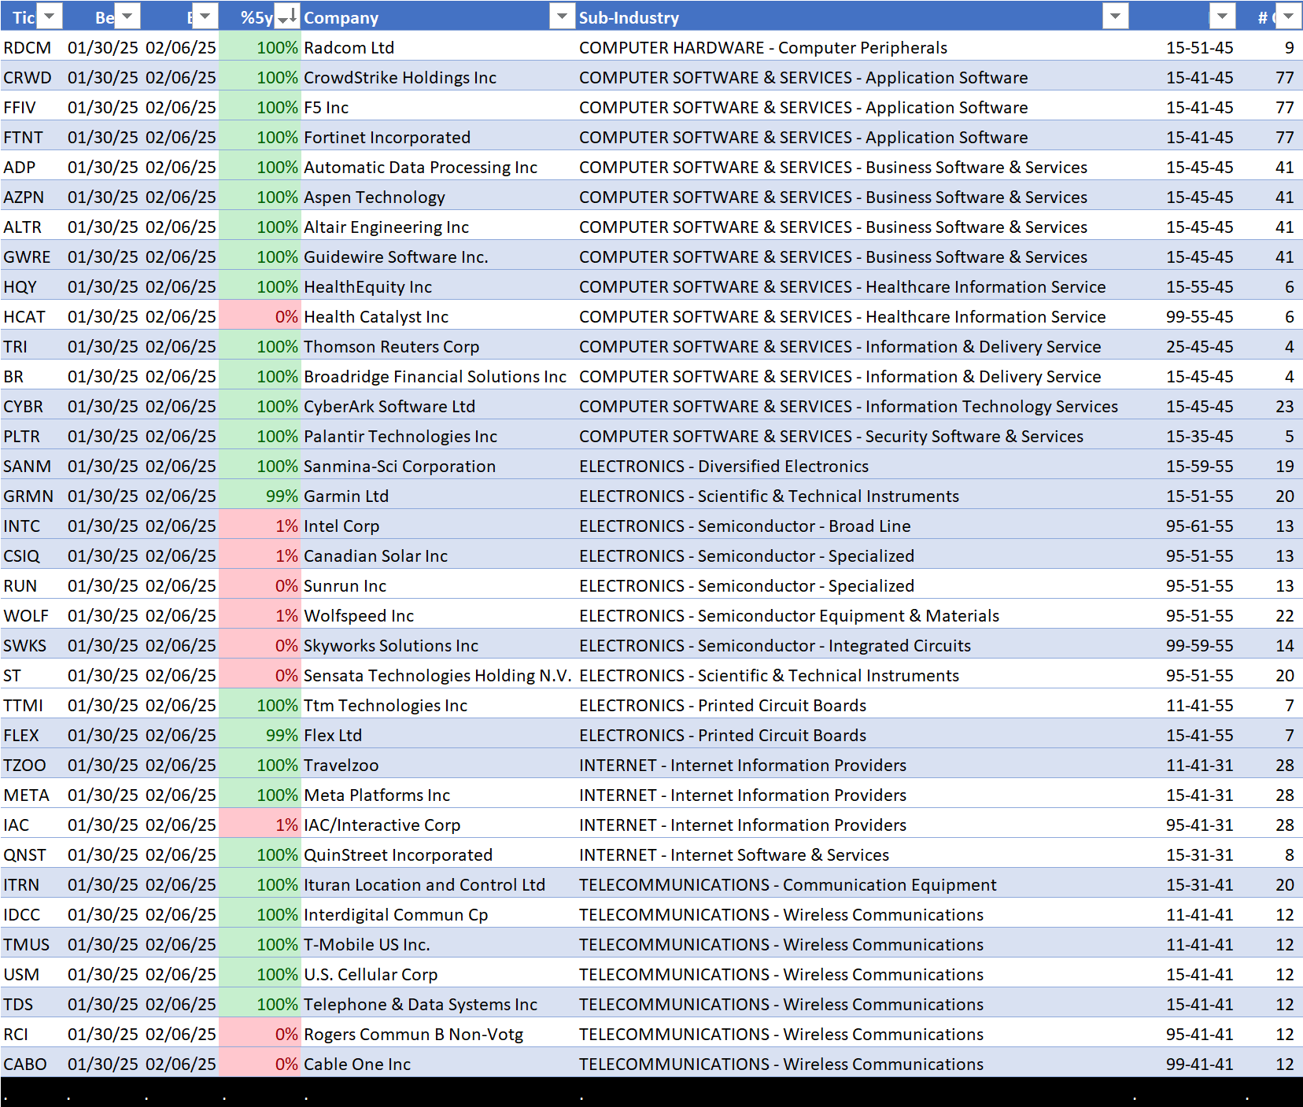Click the Thomson Reuters Corp cell
Image resolution: width=1303 pixels, height=1107 pixels.
tap(438, 346)
